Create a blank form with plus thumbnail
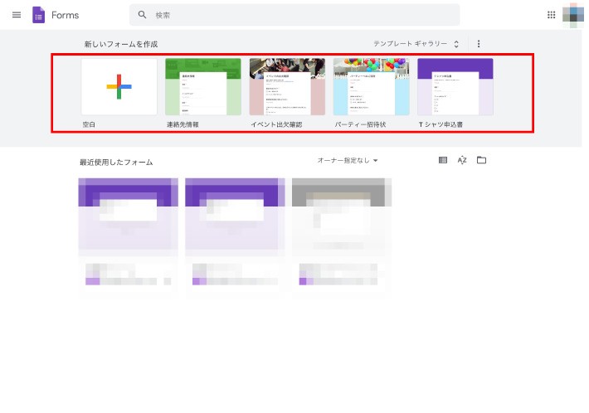Image resolution: width=589 pixels, height=413 pixels. (119, 87)
